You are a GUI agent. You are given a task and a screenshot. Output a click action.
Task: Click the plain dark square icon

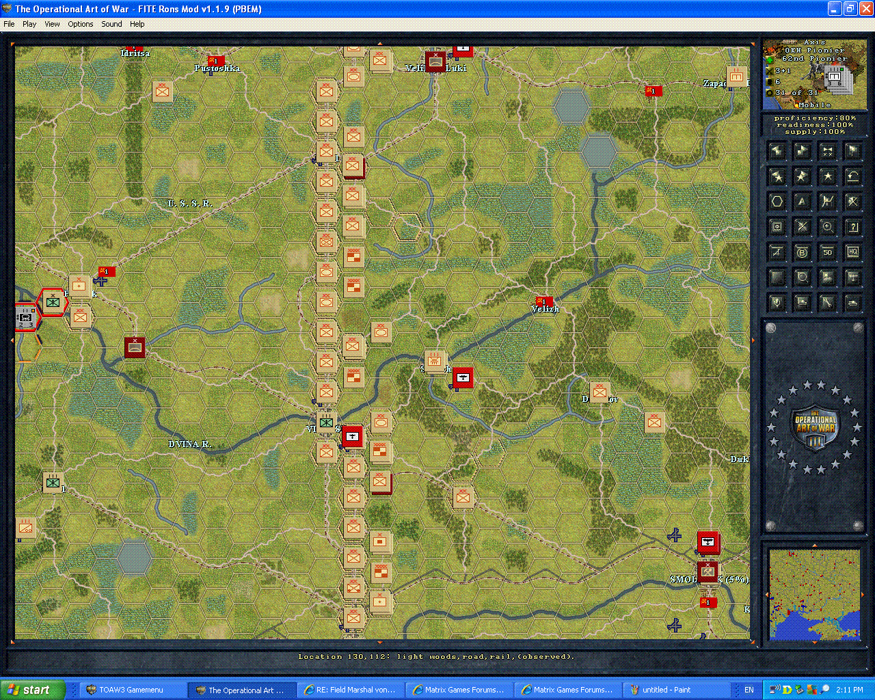point(777,278)
